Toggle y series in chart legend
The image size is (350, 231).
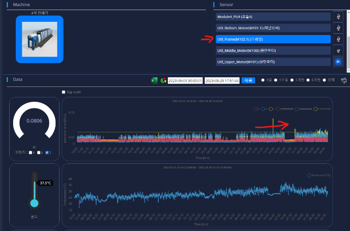click(x=264, y=109)
